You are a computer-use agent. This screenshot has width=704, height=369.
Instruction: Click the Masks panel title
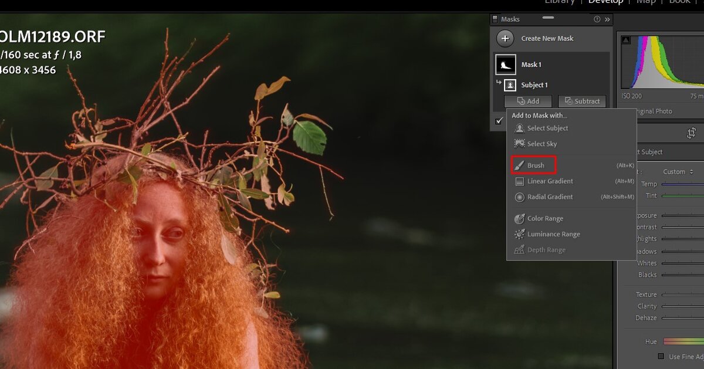click(510, 19)
